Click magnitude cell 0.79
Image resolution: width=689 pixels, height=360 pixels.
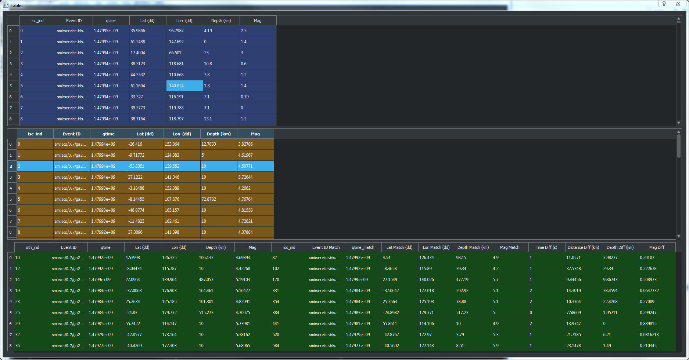coord(258,97)
